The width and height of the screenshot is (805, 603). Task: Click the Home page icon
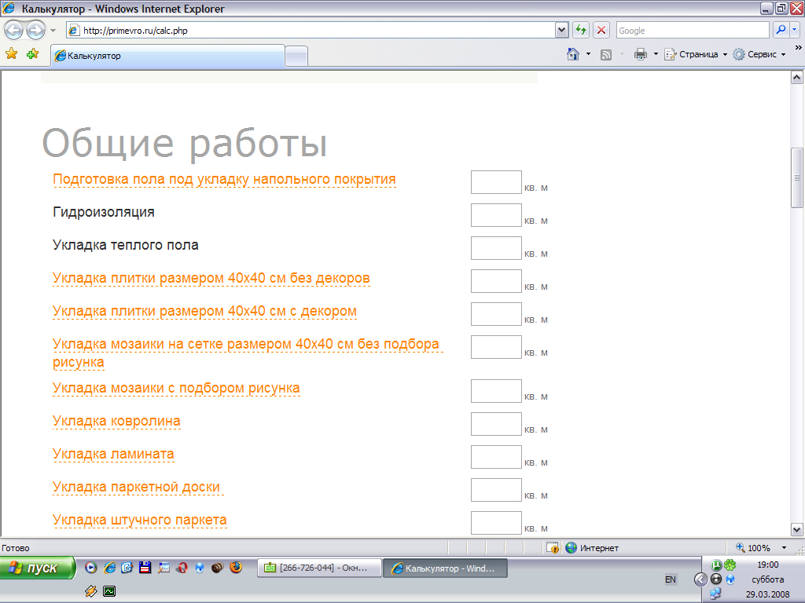pyautogui.click(x=574, y=54)
